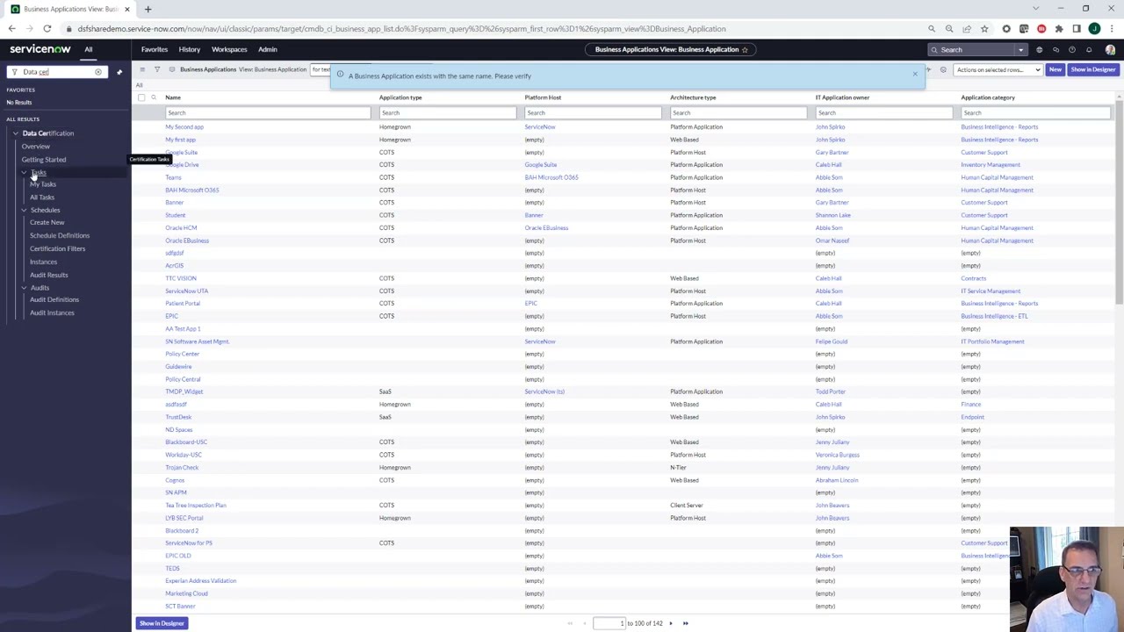Click the ServiceNow logo
This screenshot has height=632, width=1124.
coord(40,49)
